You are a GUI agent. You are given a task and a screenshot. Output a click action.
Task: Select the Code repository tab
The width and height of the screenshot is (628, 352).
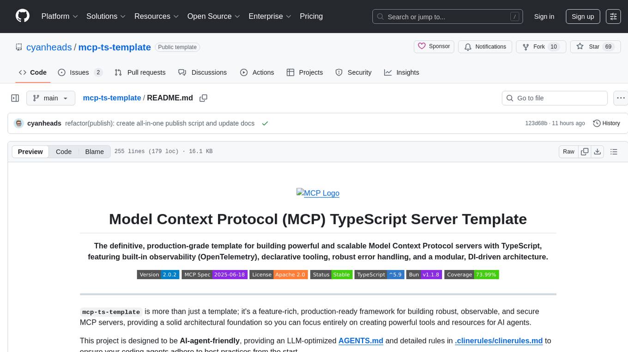pos(33,72)
